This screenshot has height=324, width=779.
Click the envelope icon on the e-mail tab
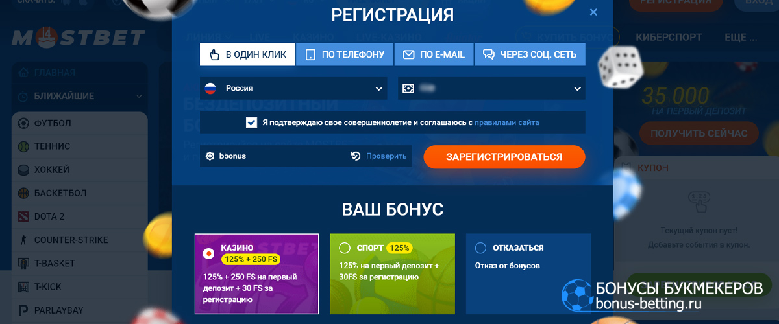pos(409,54)
